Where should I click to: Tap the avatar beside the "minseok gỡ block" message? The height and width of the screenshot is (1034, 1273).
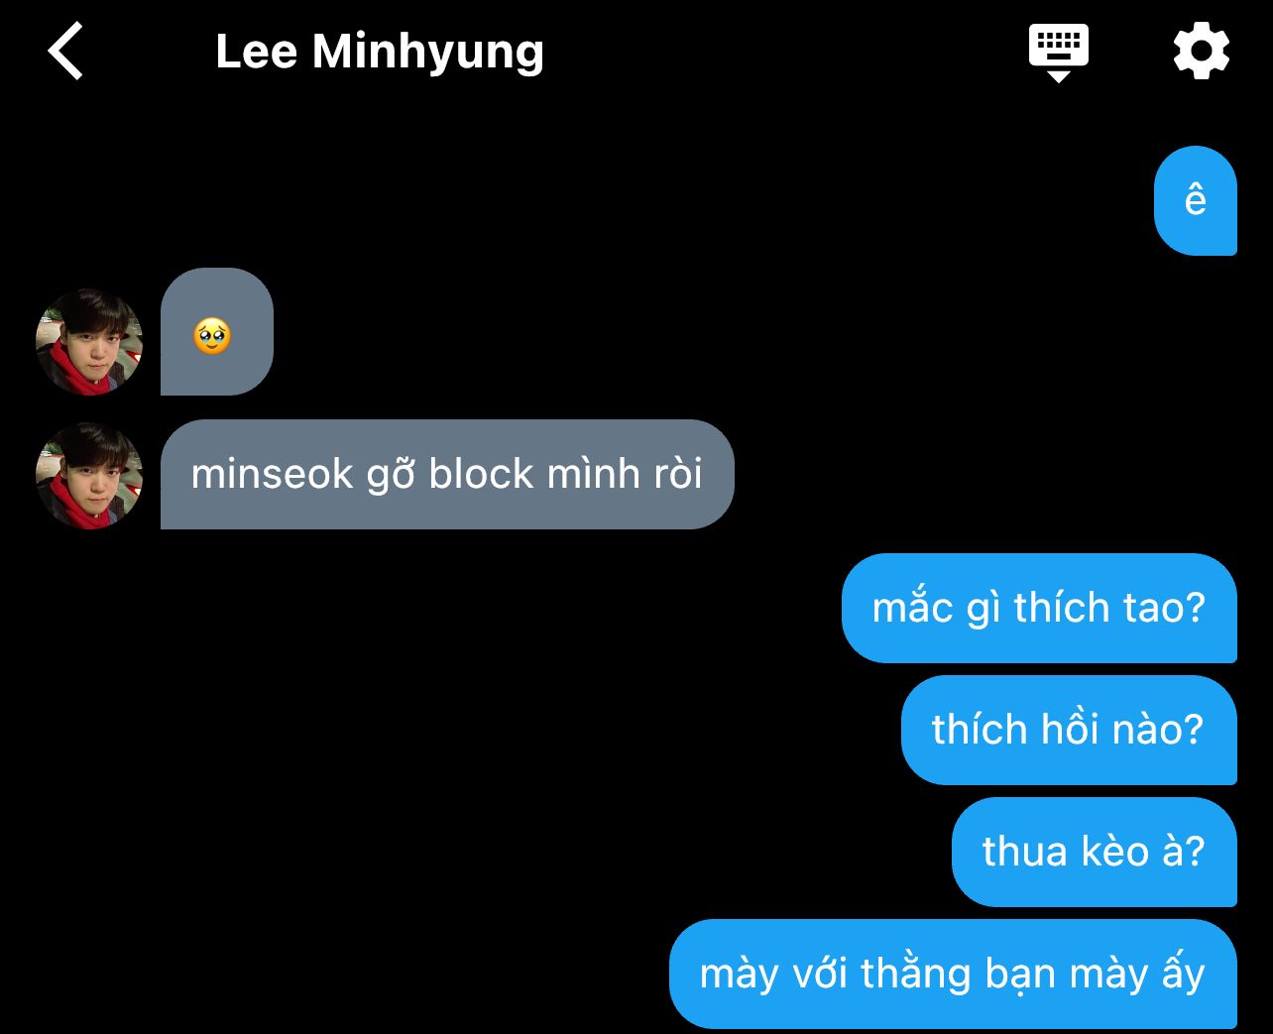click(89, 476)
